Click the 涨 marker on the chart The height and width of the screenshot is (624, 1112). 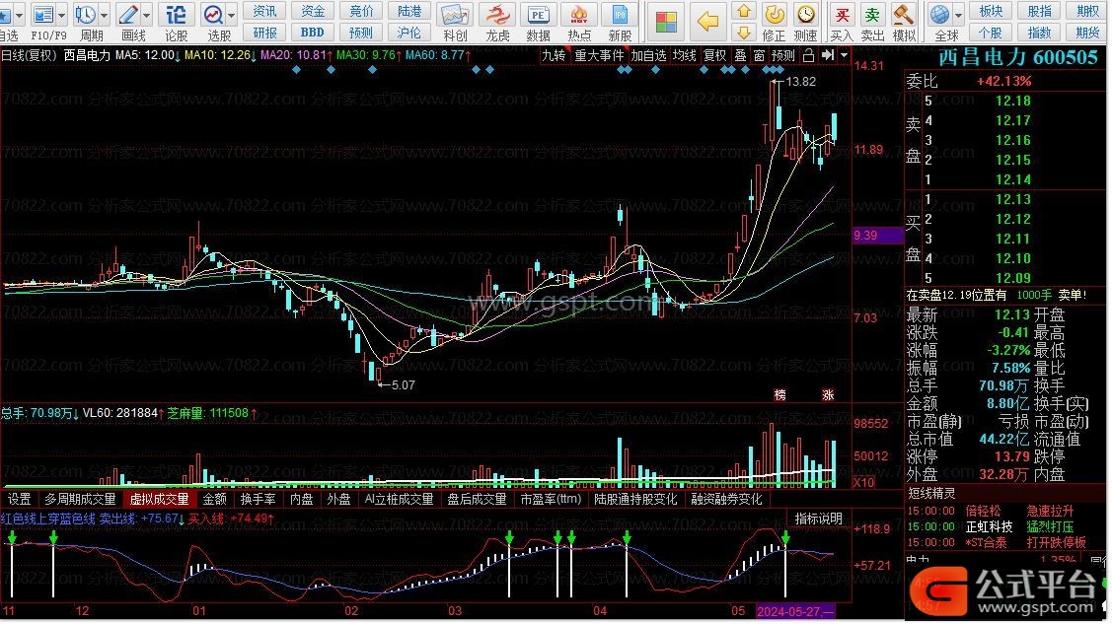click(829, 394)
